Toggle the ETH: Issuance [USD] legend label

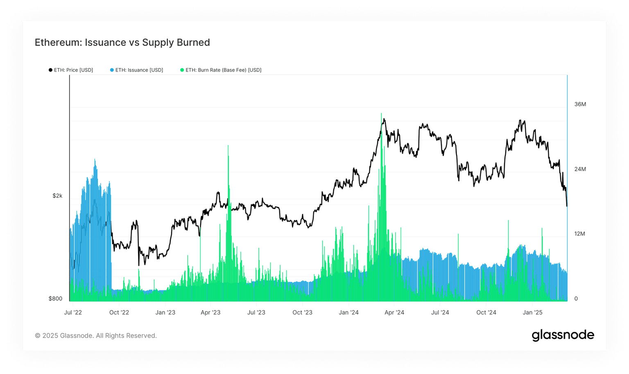tap(139, 70)
